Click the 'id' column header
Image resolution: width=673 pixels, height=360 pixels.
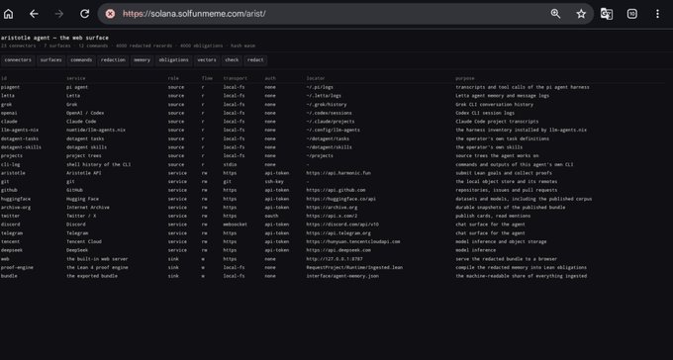point(3,78)
